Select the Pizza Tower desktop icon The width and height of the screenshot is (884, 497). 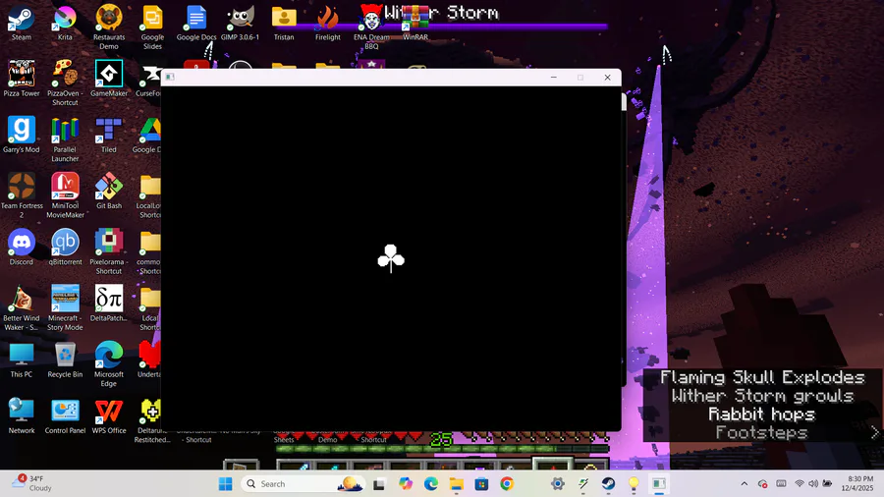point(22,79)
